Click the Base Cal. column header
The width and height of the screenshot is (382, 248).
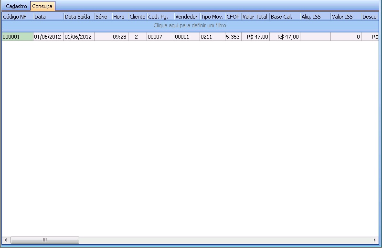pos(285,16)
